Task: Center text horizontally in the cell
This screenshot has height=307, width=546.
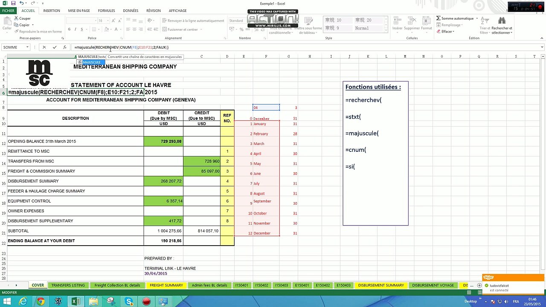Action: coord(134,29)
